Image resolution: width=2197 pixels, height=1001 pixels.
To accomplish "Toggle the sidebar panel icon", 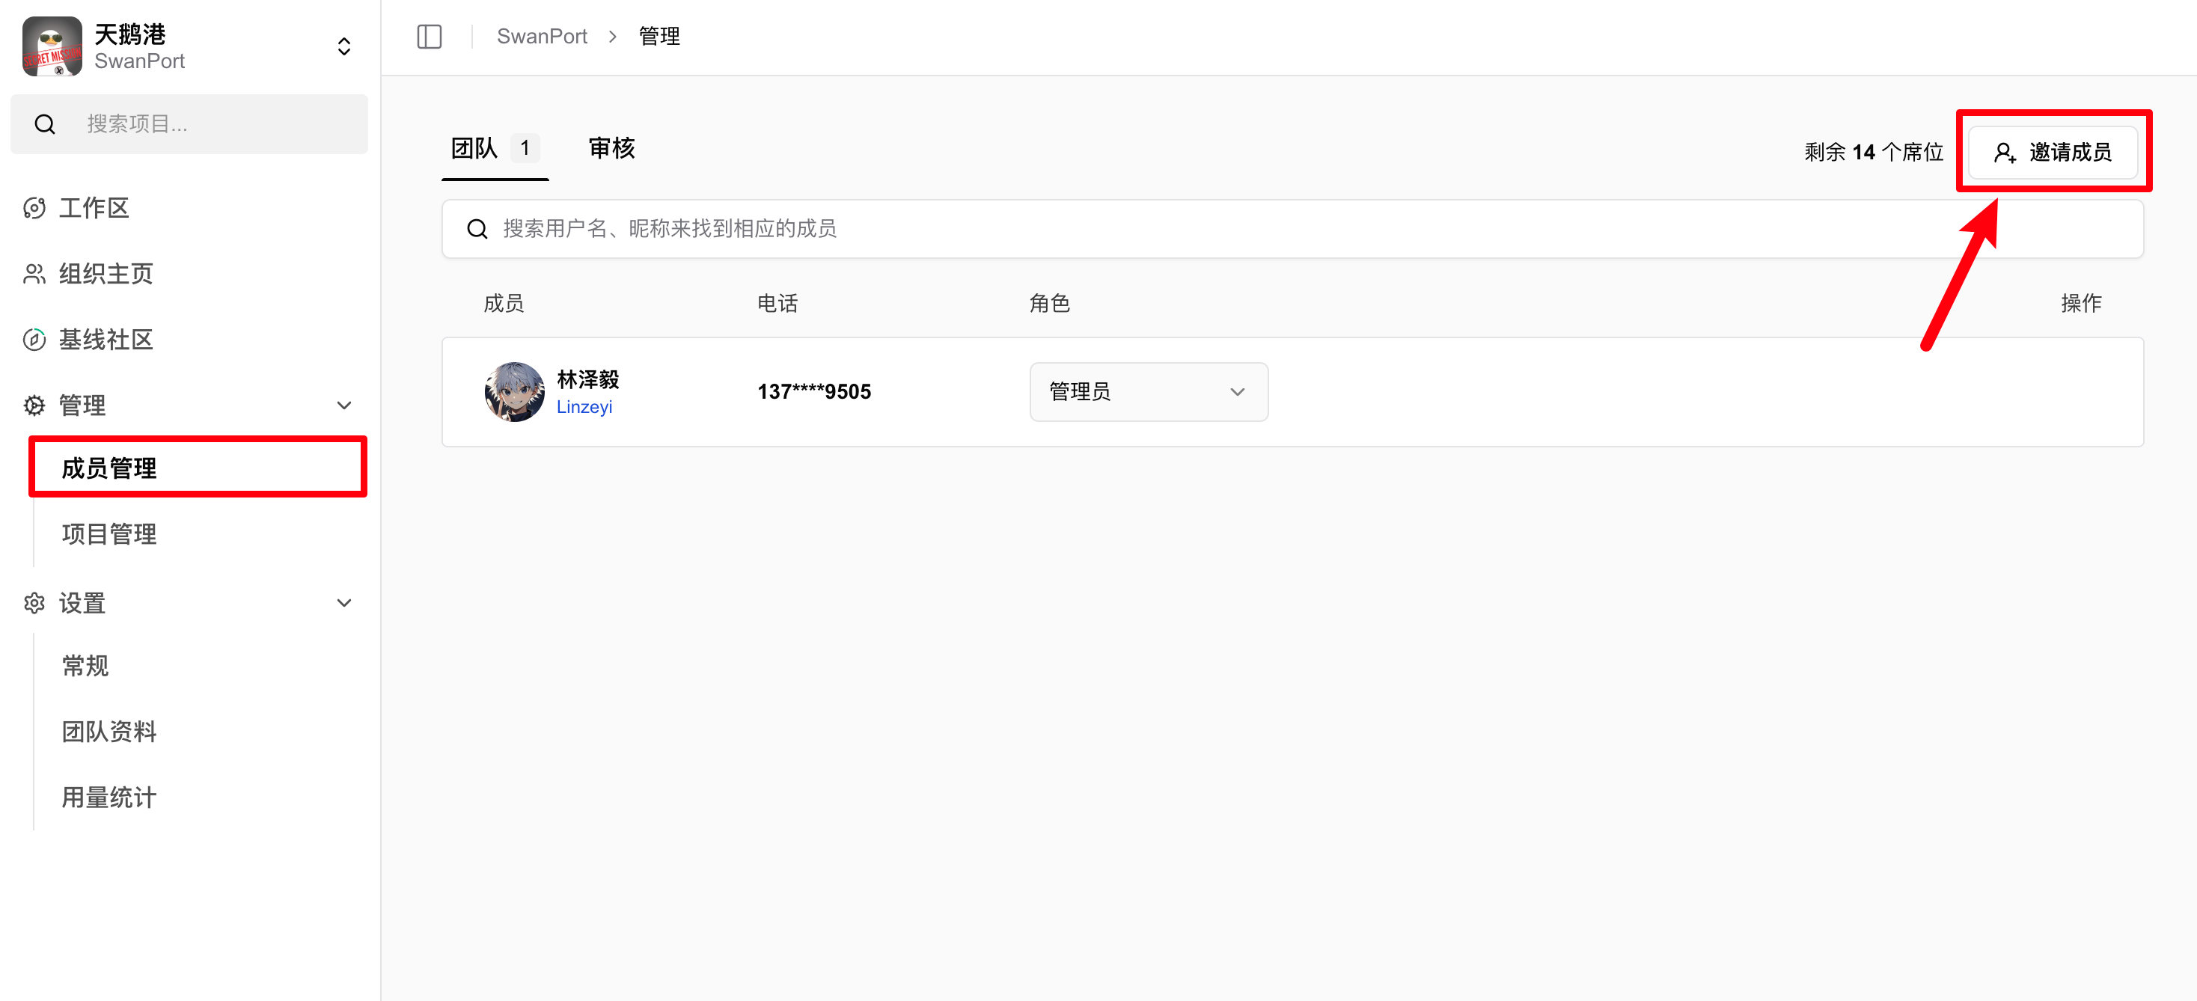I will pos(429,37).
